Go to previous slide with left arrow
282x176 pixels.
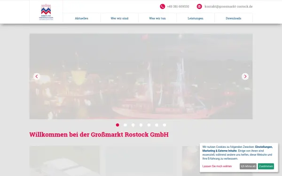pos(37,77)
